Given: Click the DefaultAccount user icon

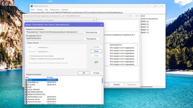Looking at the screenshot, I should (26, 82).
